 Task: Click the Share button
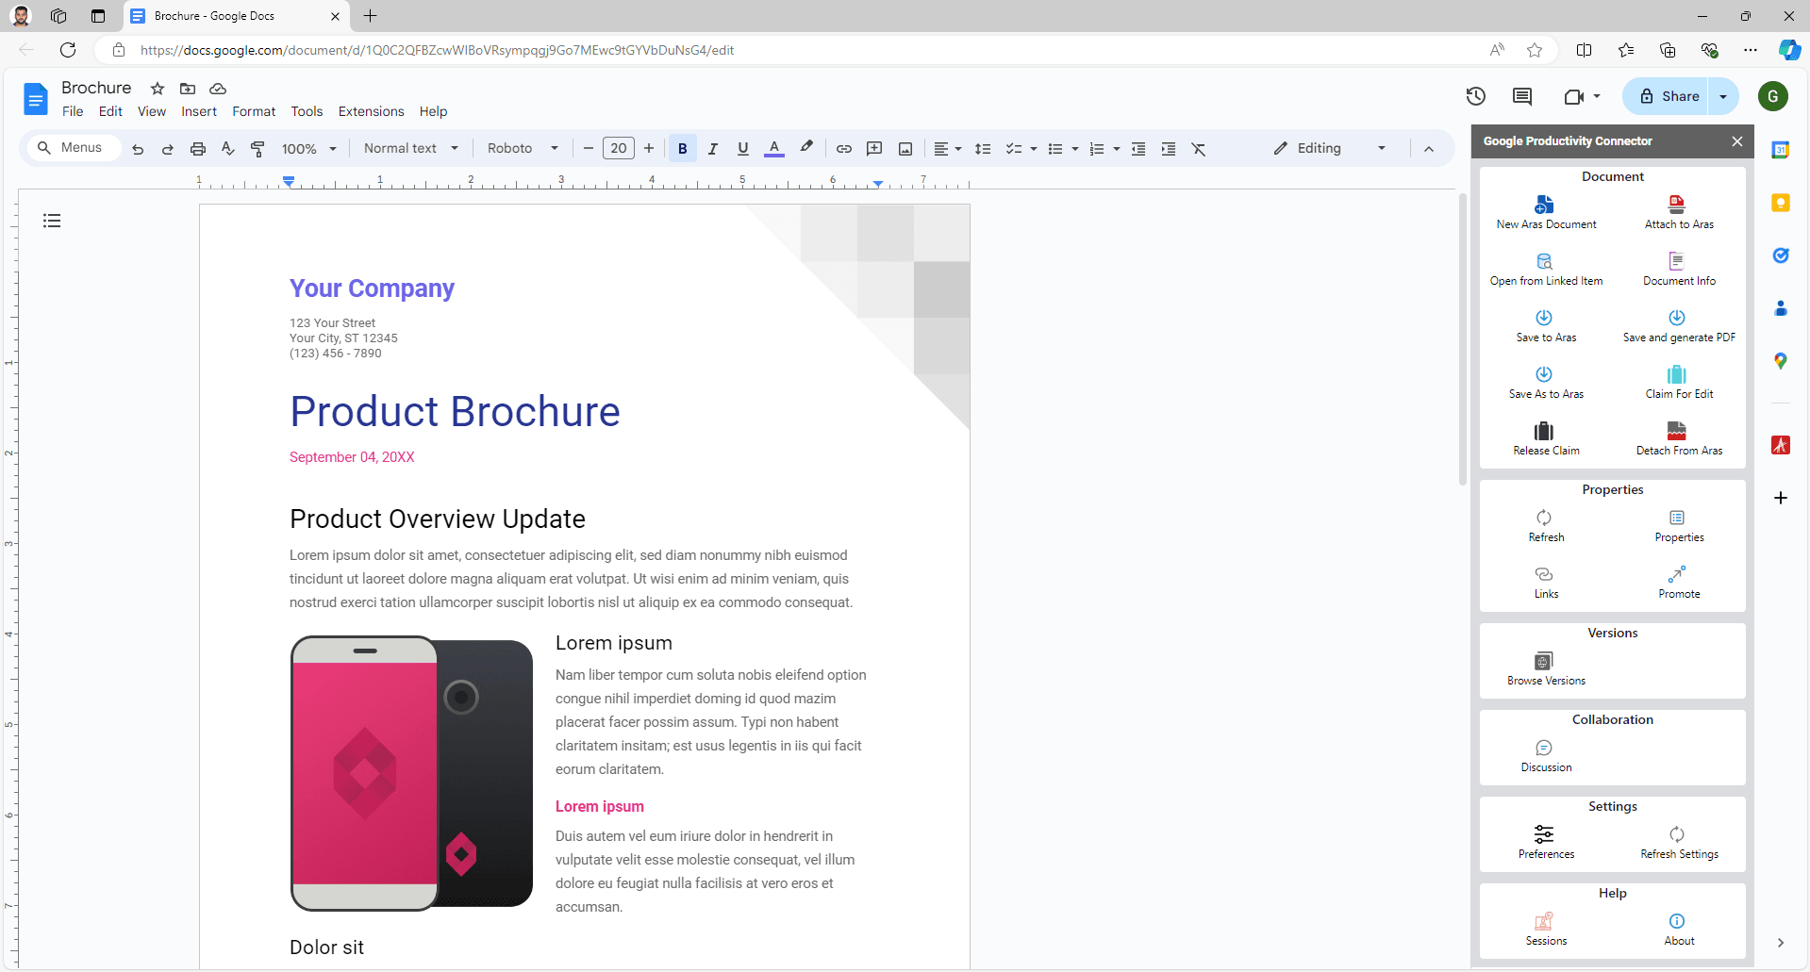tap(1668, 96)
